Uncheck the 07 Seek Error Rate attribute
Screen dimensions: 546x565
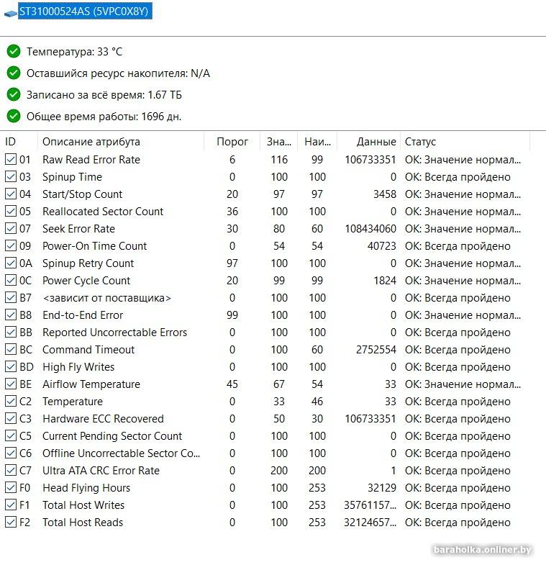11,228
